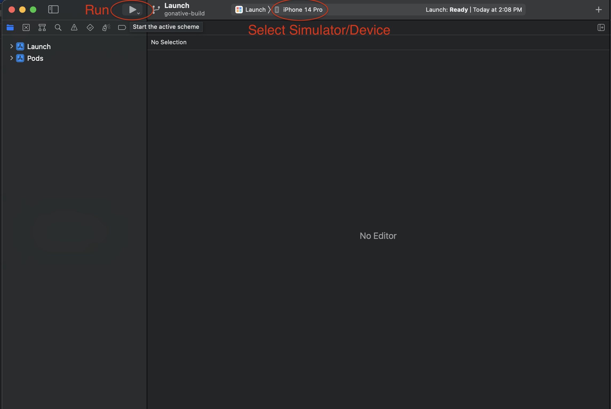Open run options dropdown arrow

click(x=138, y=13)
